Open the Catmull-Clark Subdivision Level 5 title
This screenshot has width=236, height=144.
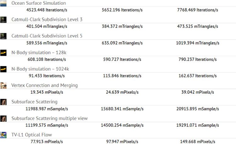pos(47,36)
